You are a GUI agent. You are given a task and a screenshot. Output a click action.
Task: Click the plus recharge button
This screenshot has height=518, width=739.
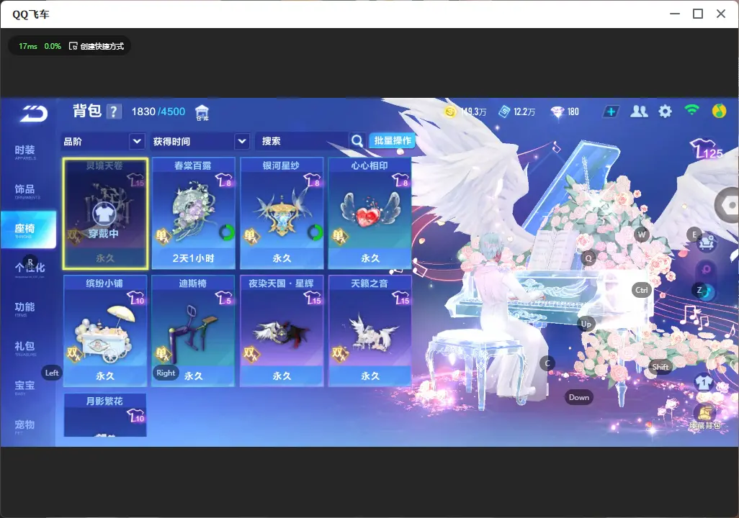[611, 112]
